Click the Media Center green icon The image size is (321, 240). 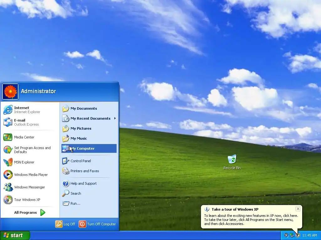click(x=8, y=137)
